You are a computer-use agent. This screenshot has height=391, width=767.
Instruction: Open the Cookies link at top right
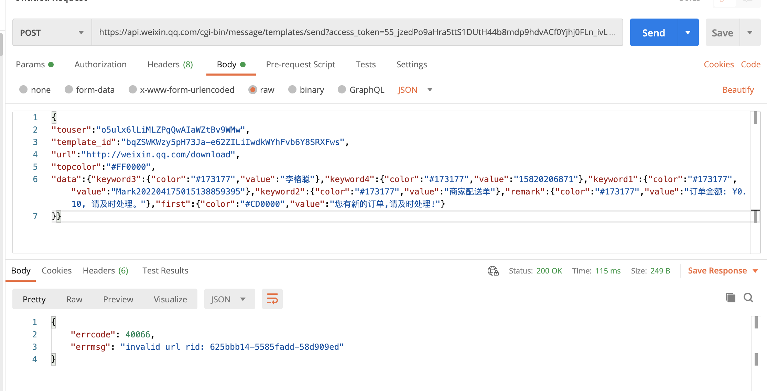point(719,65)
